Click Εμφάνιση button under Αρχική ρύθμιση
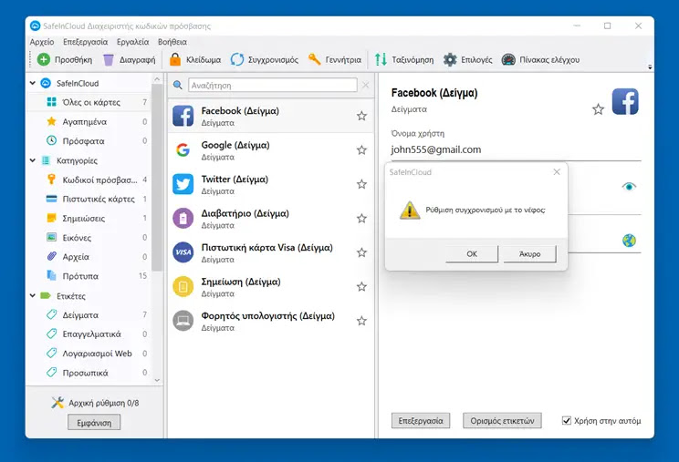The image size is (679, 462). tap(94, 423)
